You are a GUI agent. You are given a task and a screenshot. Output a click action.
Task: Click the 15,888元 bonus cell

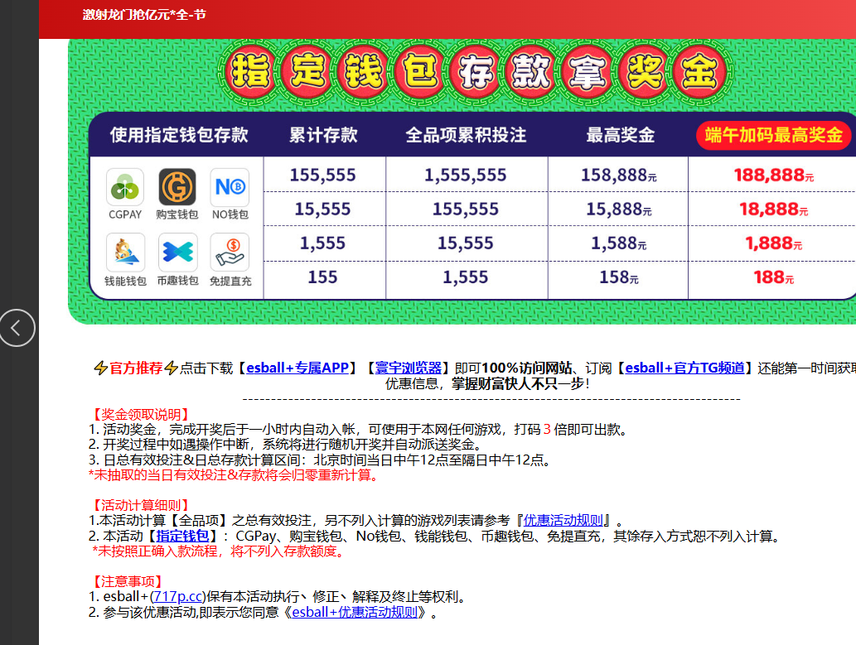618,209
